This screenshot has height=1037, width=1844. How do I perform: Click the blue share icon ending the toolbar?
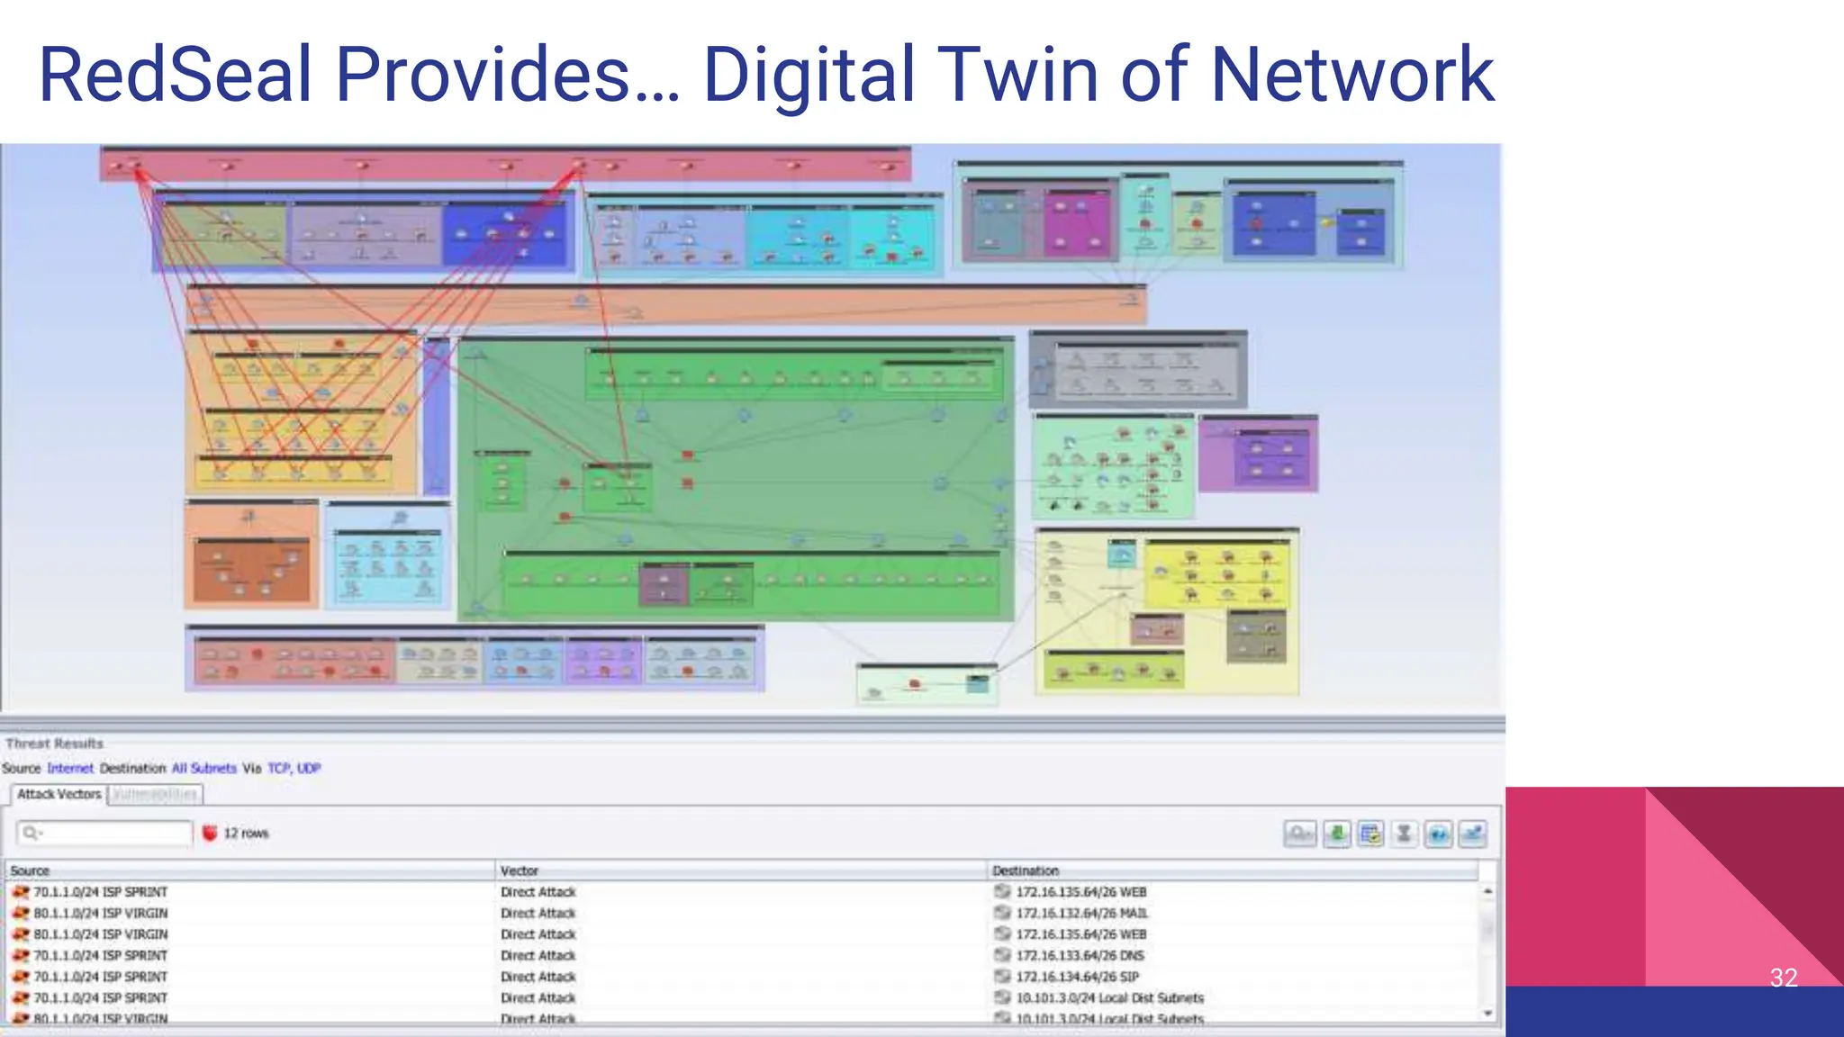pos(1472,834)
